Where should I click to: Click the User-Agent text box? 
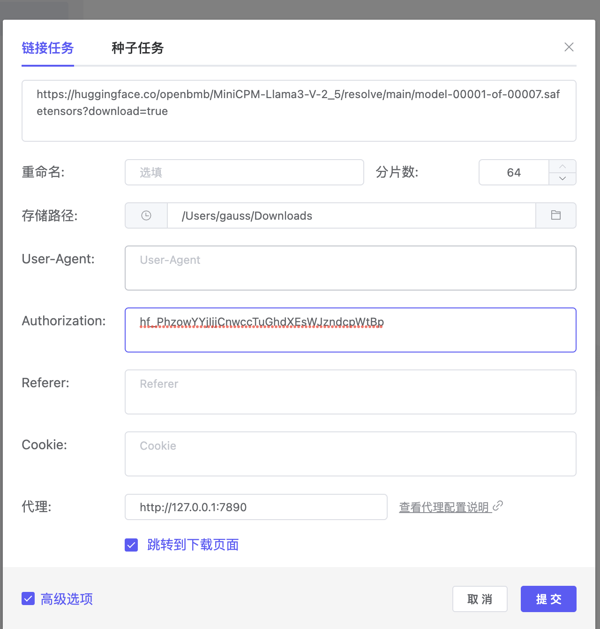tap(350, 268)
